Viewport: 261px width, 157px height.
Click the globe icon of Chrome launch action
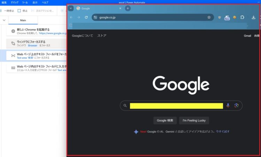[x=13, y=31]
